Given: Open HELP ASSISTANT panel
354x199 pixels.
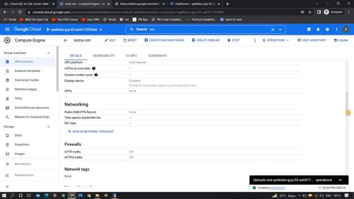Looking at the screenshot, I should tap(311, 40).
